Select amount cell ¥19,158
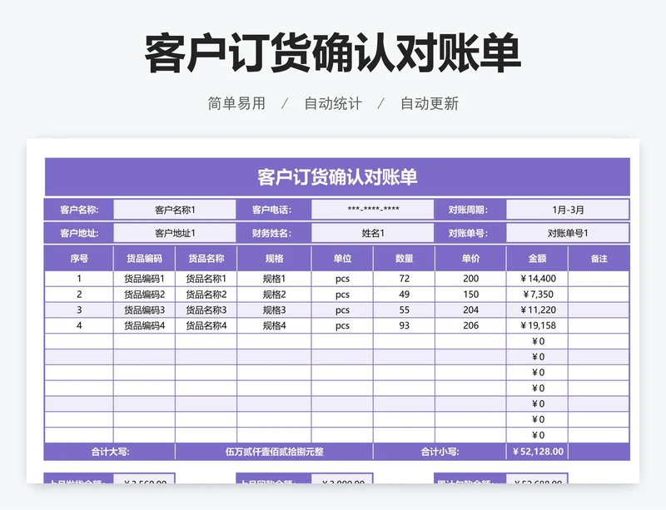The width and height of the screenshot is (666, 510). click(537, 325)
